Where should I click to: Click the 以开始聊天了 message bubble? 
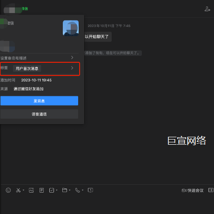(x=98, y=37)
